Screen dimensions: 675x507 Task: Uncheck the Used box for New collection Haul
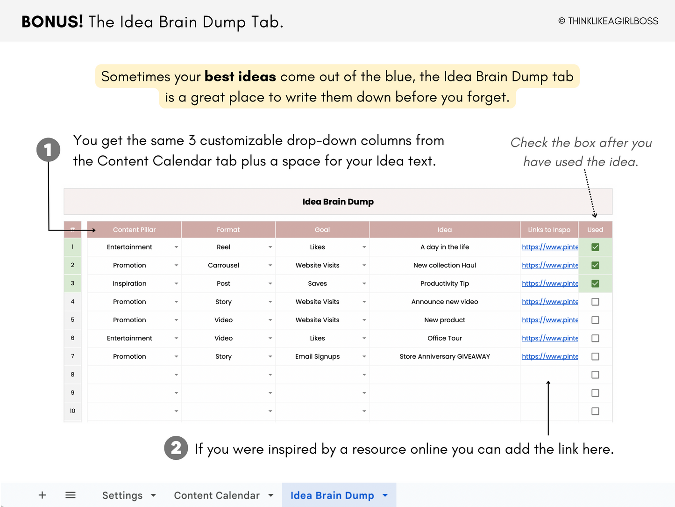(x=595, y=265)
